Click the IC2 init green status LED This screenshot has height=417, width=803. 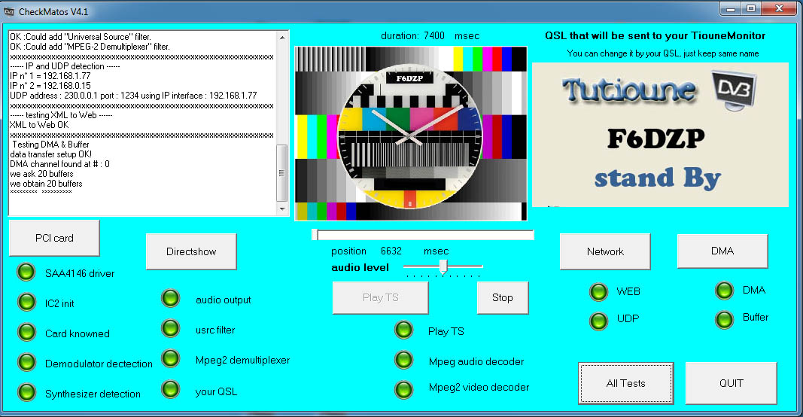pos(26,303)
